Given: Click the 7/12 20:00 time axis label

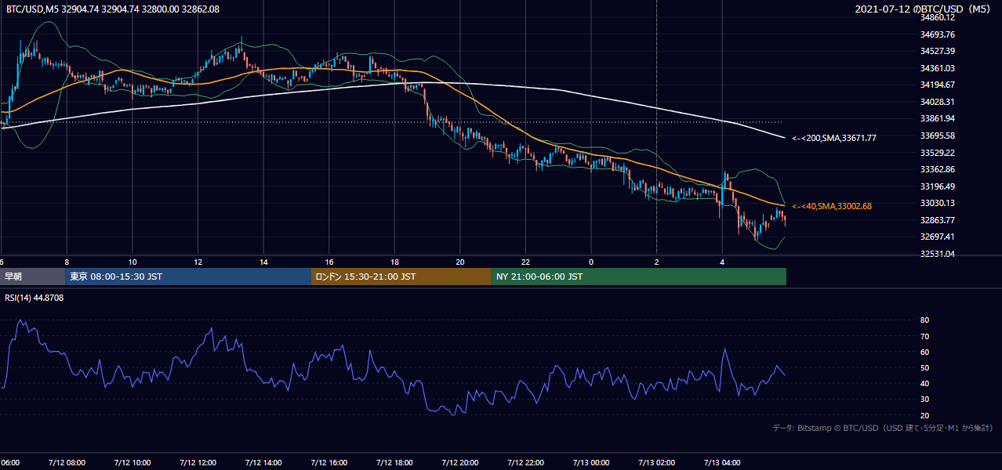Looking at the screenshot, I should pyautogui.click(x=460, y=462).
